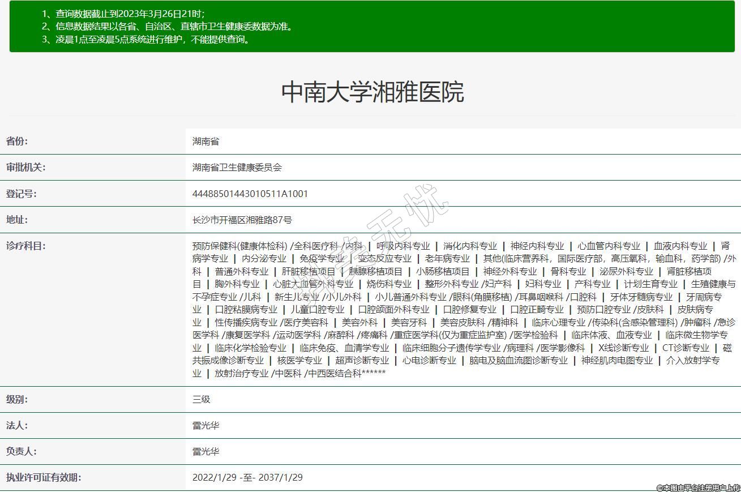Select the 省份 row label

[17, 141]
